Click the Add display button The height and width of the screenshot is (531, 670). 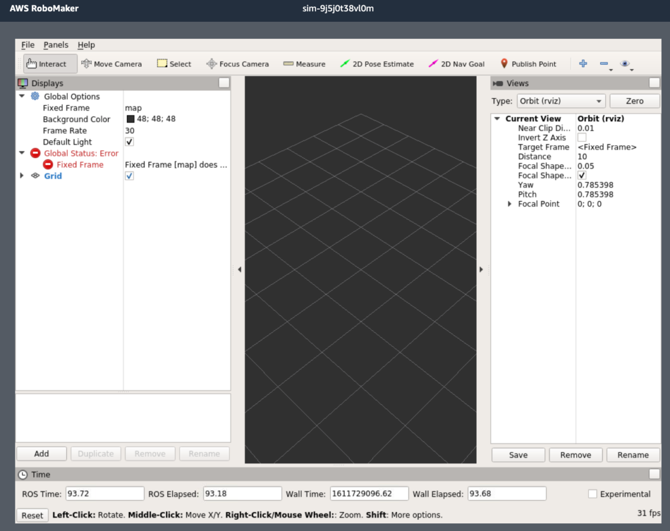(x=41, y=454)
